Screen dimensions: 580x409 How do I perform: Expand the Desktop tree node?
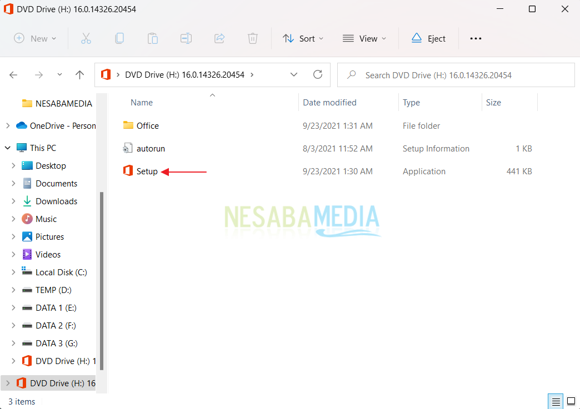(13, 165)
